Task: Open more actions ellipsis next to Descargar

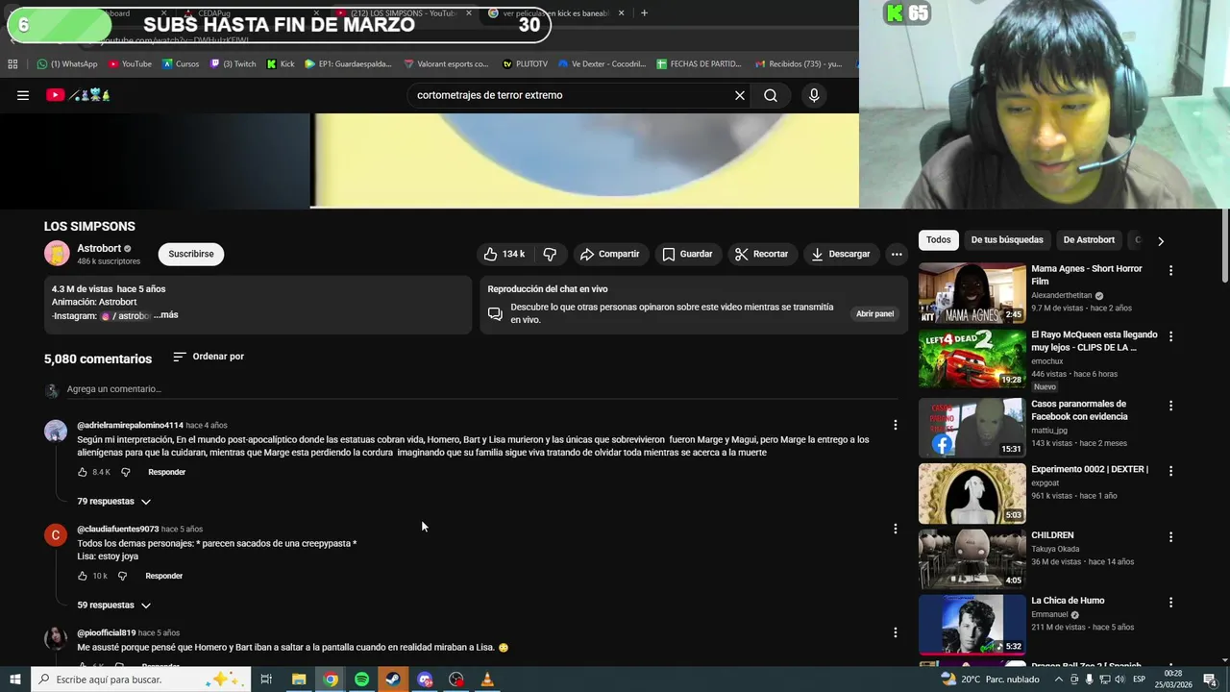Action: pyautogui.click(x=897, y=254)
